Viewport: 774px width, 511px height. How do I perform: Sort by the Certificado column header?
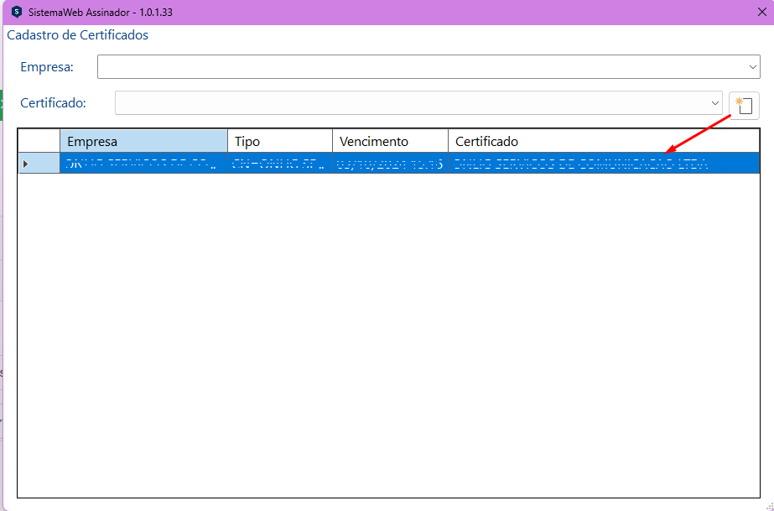[x=604, y=141]
